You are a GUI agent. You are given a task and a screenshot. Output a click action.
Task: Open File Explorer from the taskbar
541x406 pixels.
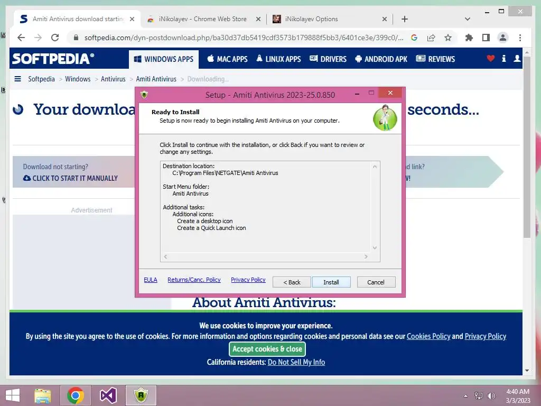tap(43, 395)
